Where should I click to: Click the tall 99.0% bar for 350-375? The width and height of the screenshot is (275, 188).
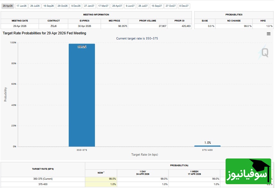(82, 96)
